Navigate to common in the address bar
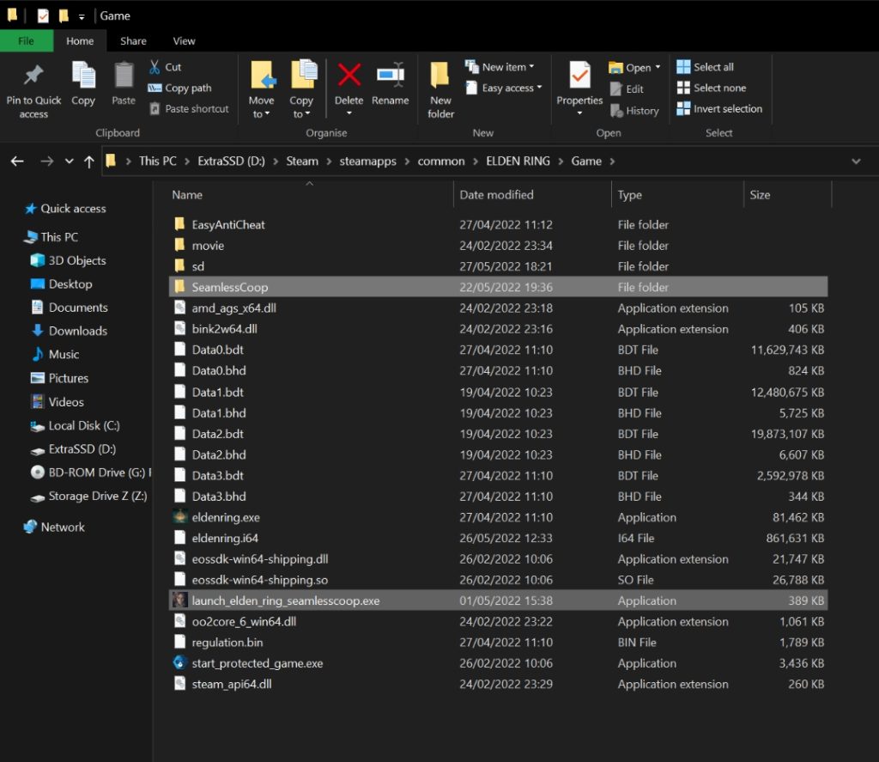Viewport: 879px width, 762px height. pos(441,162)
